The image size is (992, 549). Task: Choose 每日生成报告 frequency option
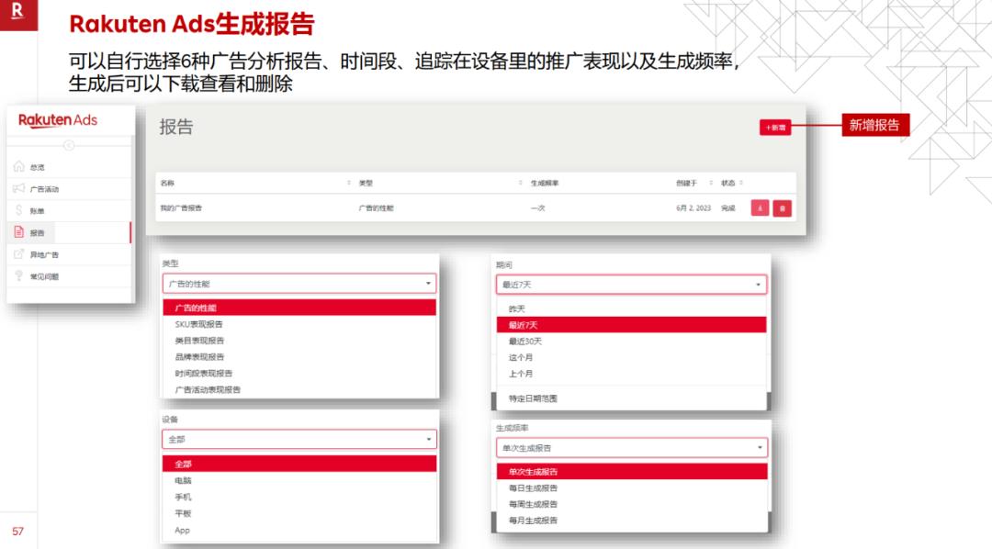click(632, 488)
